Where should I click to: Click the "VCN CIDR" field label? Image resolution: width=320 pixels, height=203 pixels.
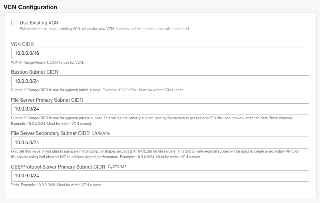click(x=24, y=44)
